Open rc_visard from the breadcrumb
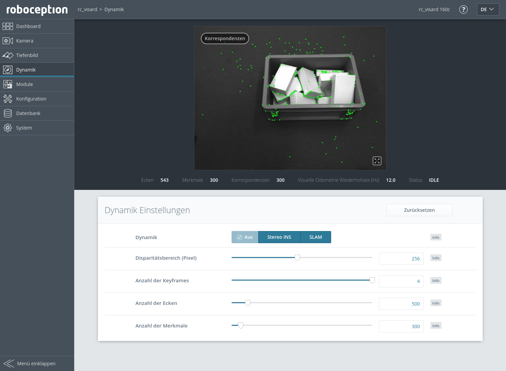This screenshot has width=506, height=371. coord(87,9)
